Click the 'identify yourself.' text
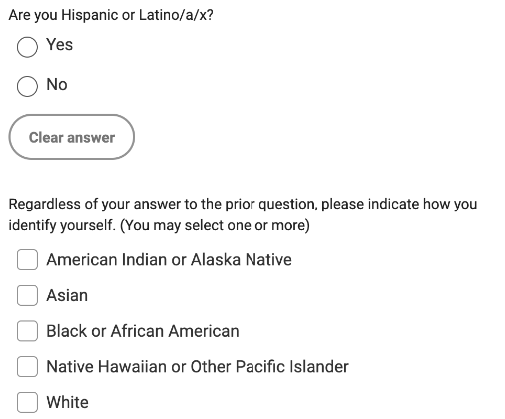The width and height of the screenshot is (505, 419). (62, 225)
